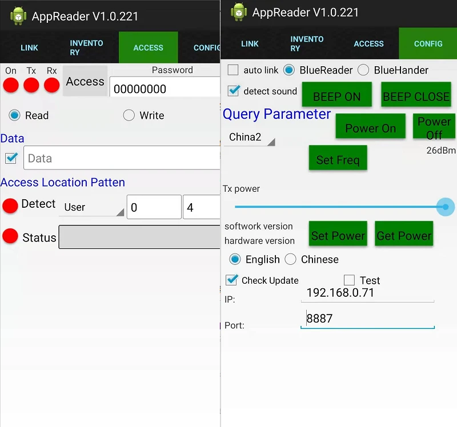Image resolution: width=457 pixels, height=427 pixels.
Task: Click the red On indicator light
Action: tap(11, 85)
